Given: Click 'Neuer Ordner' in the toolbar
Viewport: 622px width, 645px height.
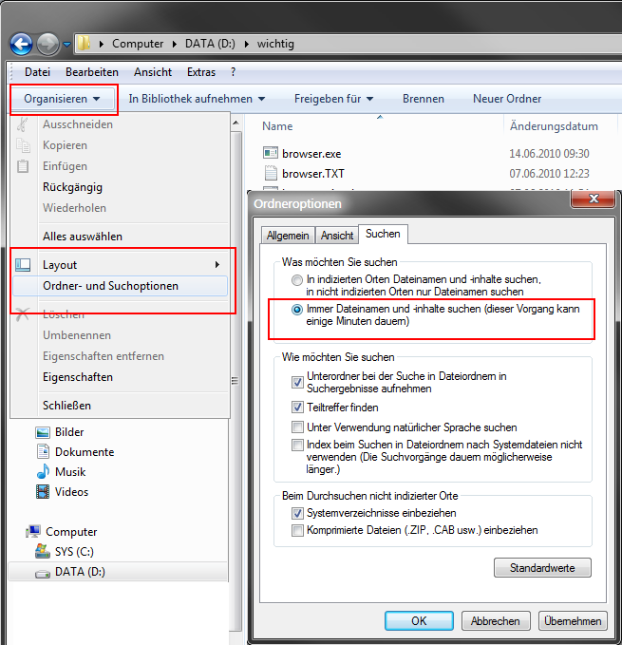Looking at the screenshot, I should [507, 99].
